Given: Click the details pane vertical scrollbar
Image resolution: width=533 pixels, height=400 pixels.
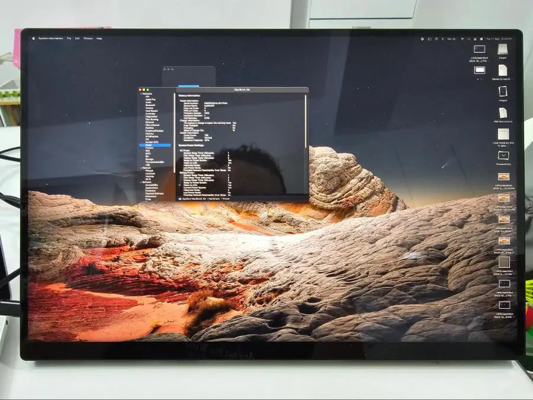Looking at the screenshot, I should tap(306, 119).
